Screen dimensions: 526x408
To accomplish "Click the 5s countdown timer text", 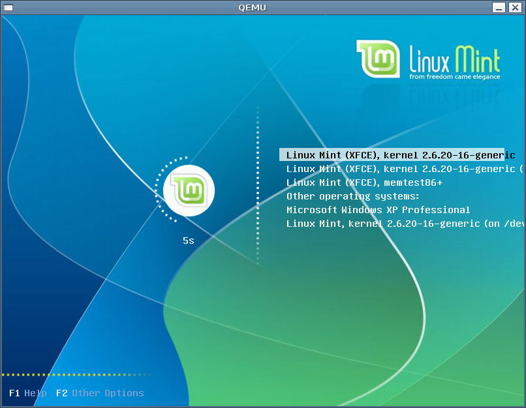I will [x=188, y=240].
